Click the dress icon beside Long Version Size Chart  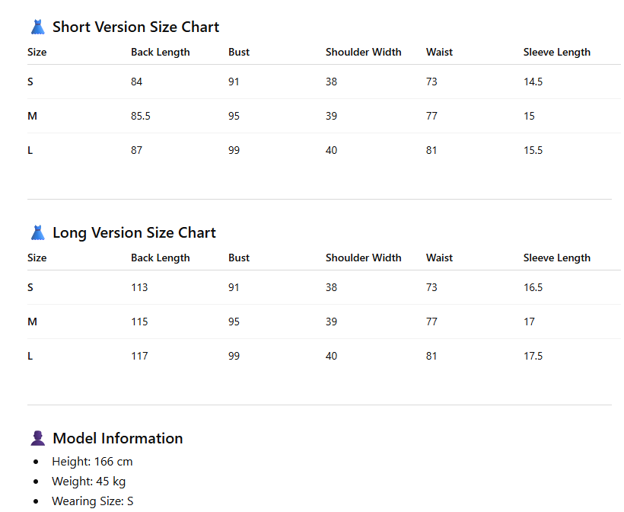click(x=38, y=232)
